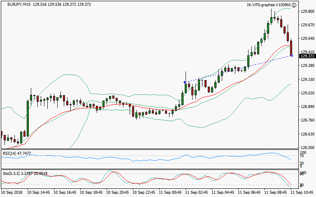Select the blue dashed trade line
The image size is (316, 197).
(239, 69)
